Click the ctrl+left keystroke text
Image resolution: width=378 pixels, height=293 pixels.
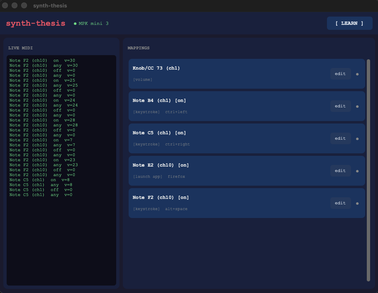point(176,112)
